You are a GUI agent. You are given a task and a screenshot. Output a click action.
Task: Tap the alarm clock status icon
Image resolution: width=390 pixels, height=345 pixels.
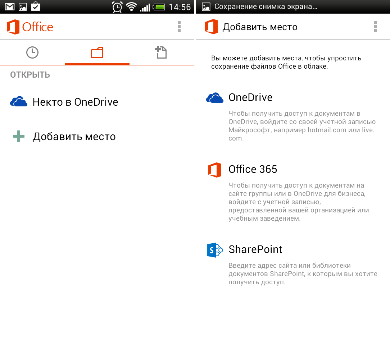117,7
